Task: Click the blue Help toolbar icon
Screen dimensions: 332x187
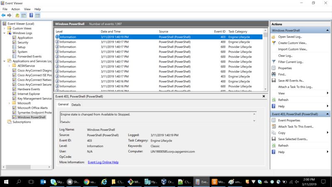Action: (x=31, y=15)
